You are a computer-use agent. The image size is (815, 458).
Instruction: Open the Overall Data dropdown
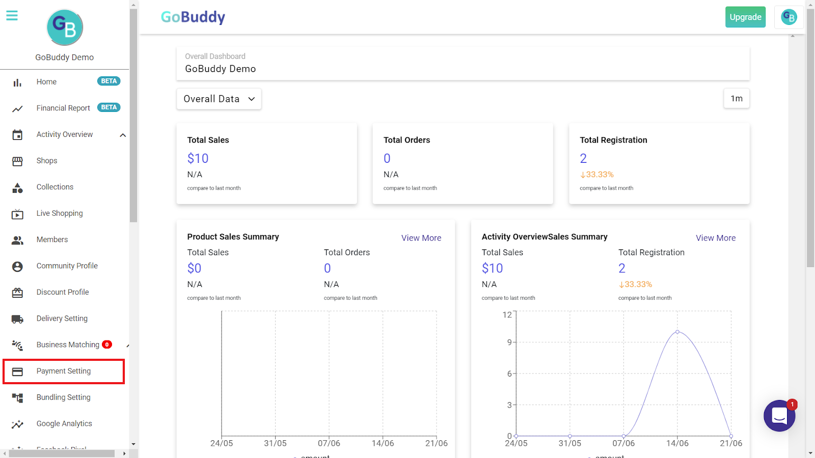tap(219, 99)
